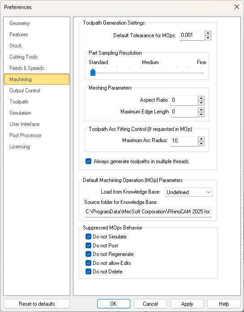Image resolution: width=244 pixels, height=312 pixels.
Task: Toggle Always generate toolpaths in multiple threads
Action: [x=88, y=161]
